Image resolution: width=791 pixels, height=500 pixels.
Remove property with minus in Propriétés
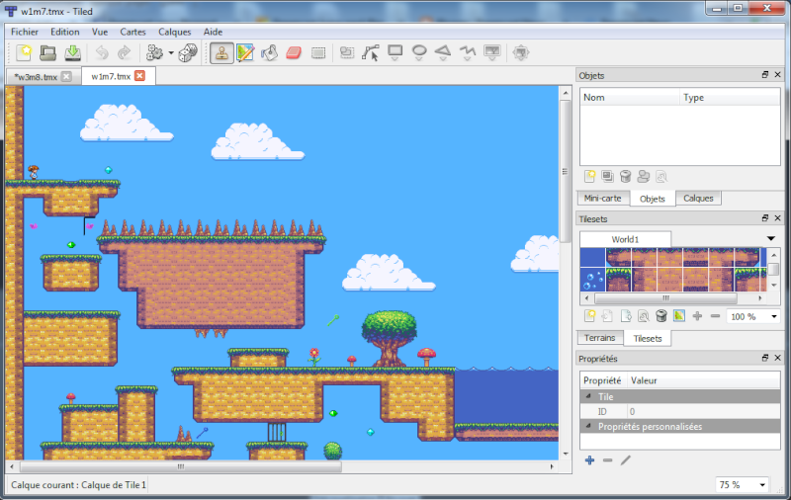click(x=607, y=460)
